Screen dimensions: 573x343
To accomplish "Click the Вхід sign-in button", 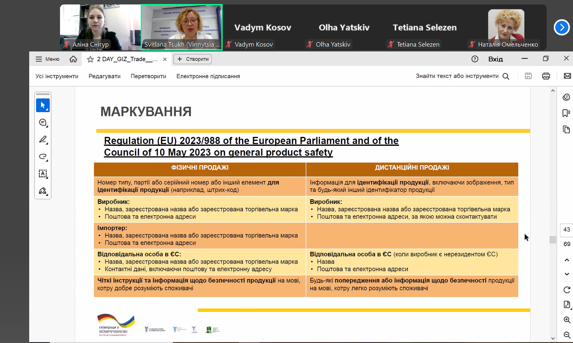I will pyautogui.click(x=496, y=59).
